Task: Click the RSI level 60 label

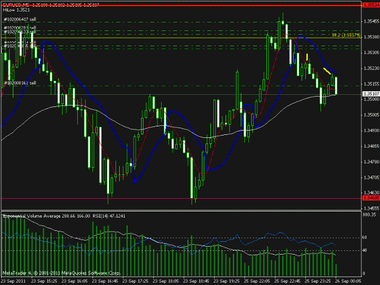Action: (x=364, y=238)
